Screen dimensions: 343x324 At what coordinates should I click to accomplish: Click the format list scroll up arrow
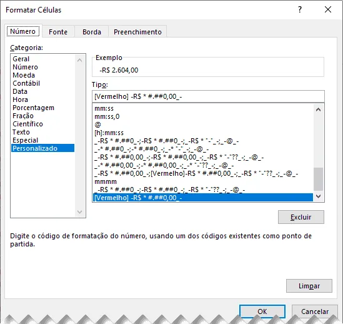[x=318, y=109]
